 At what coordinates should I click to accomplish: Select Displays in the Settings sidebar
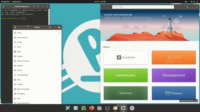click(37, 56)
